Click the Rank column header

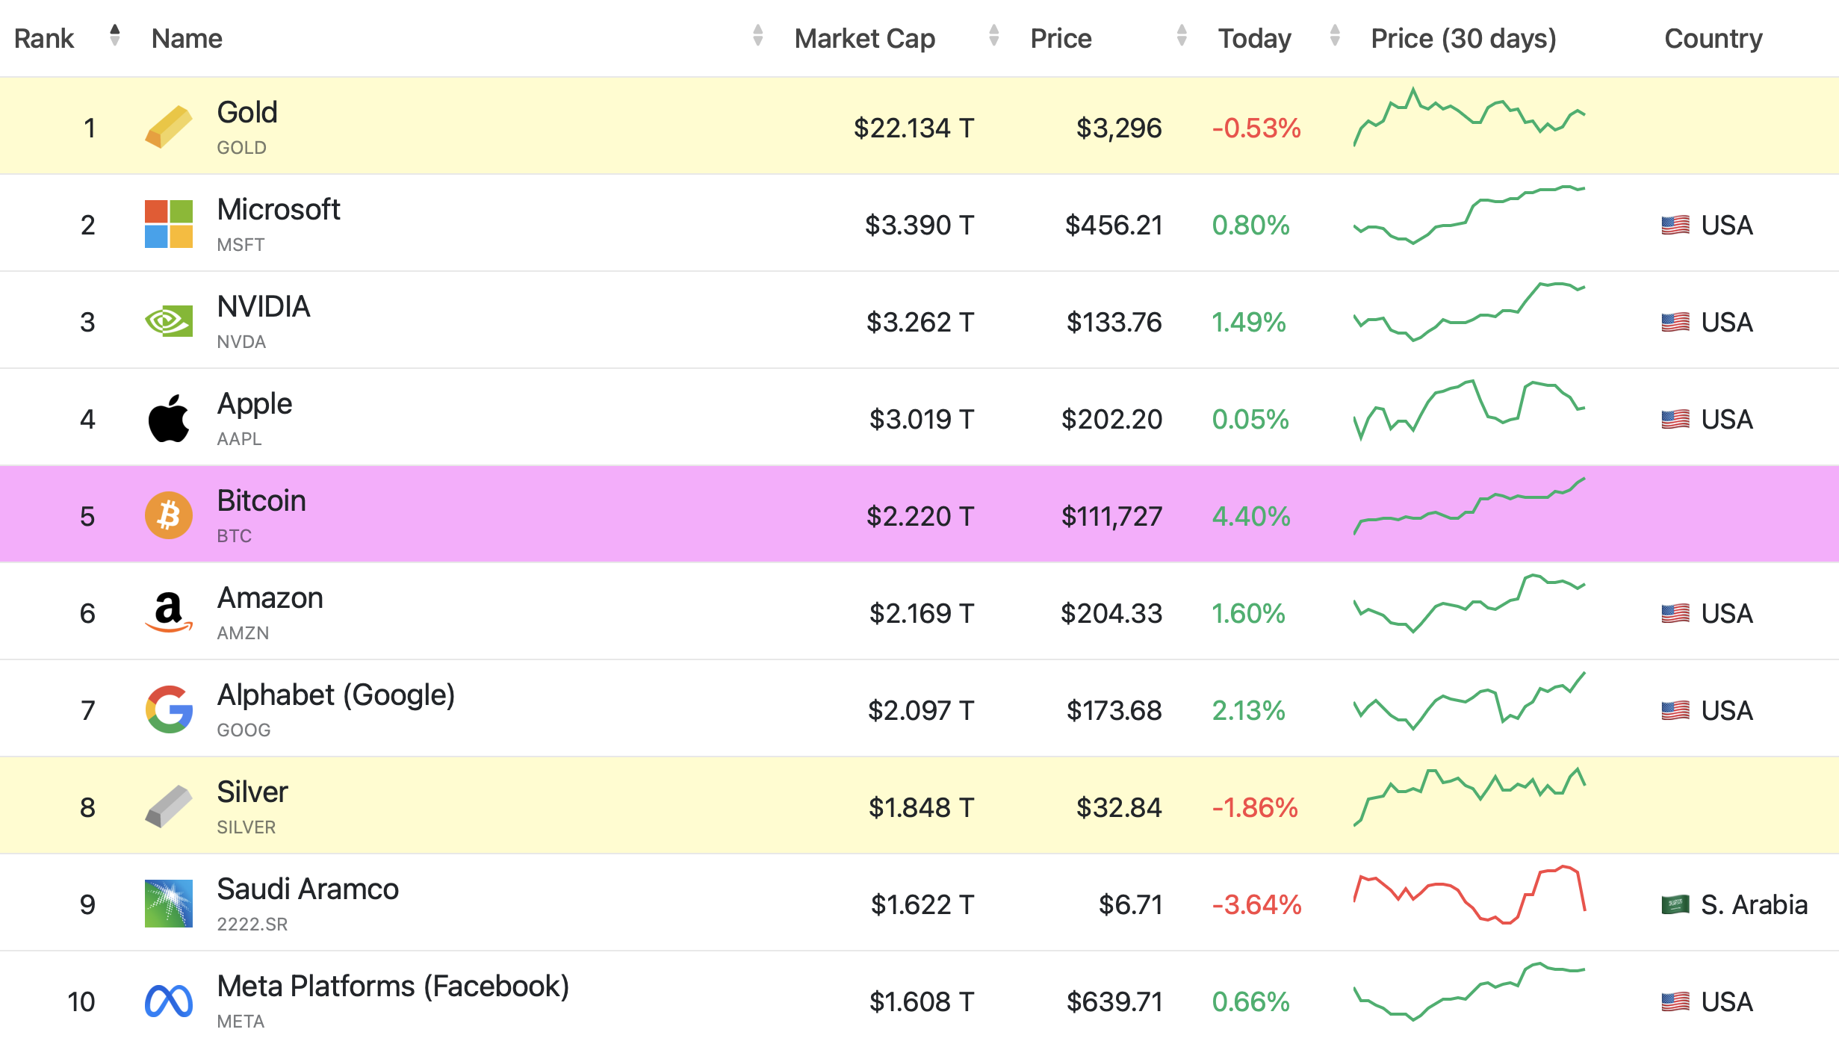pos(44,38)
